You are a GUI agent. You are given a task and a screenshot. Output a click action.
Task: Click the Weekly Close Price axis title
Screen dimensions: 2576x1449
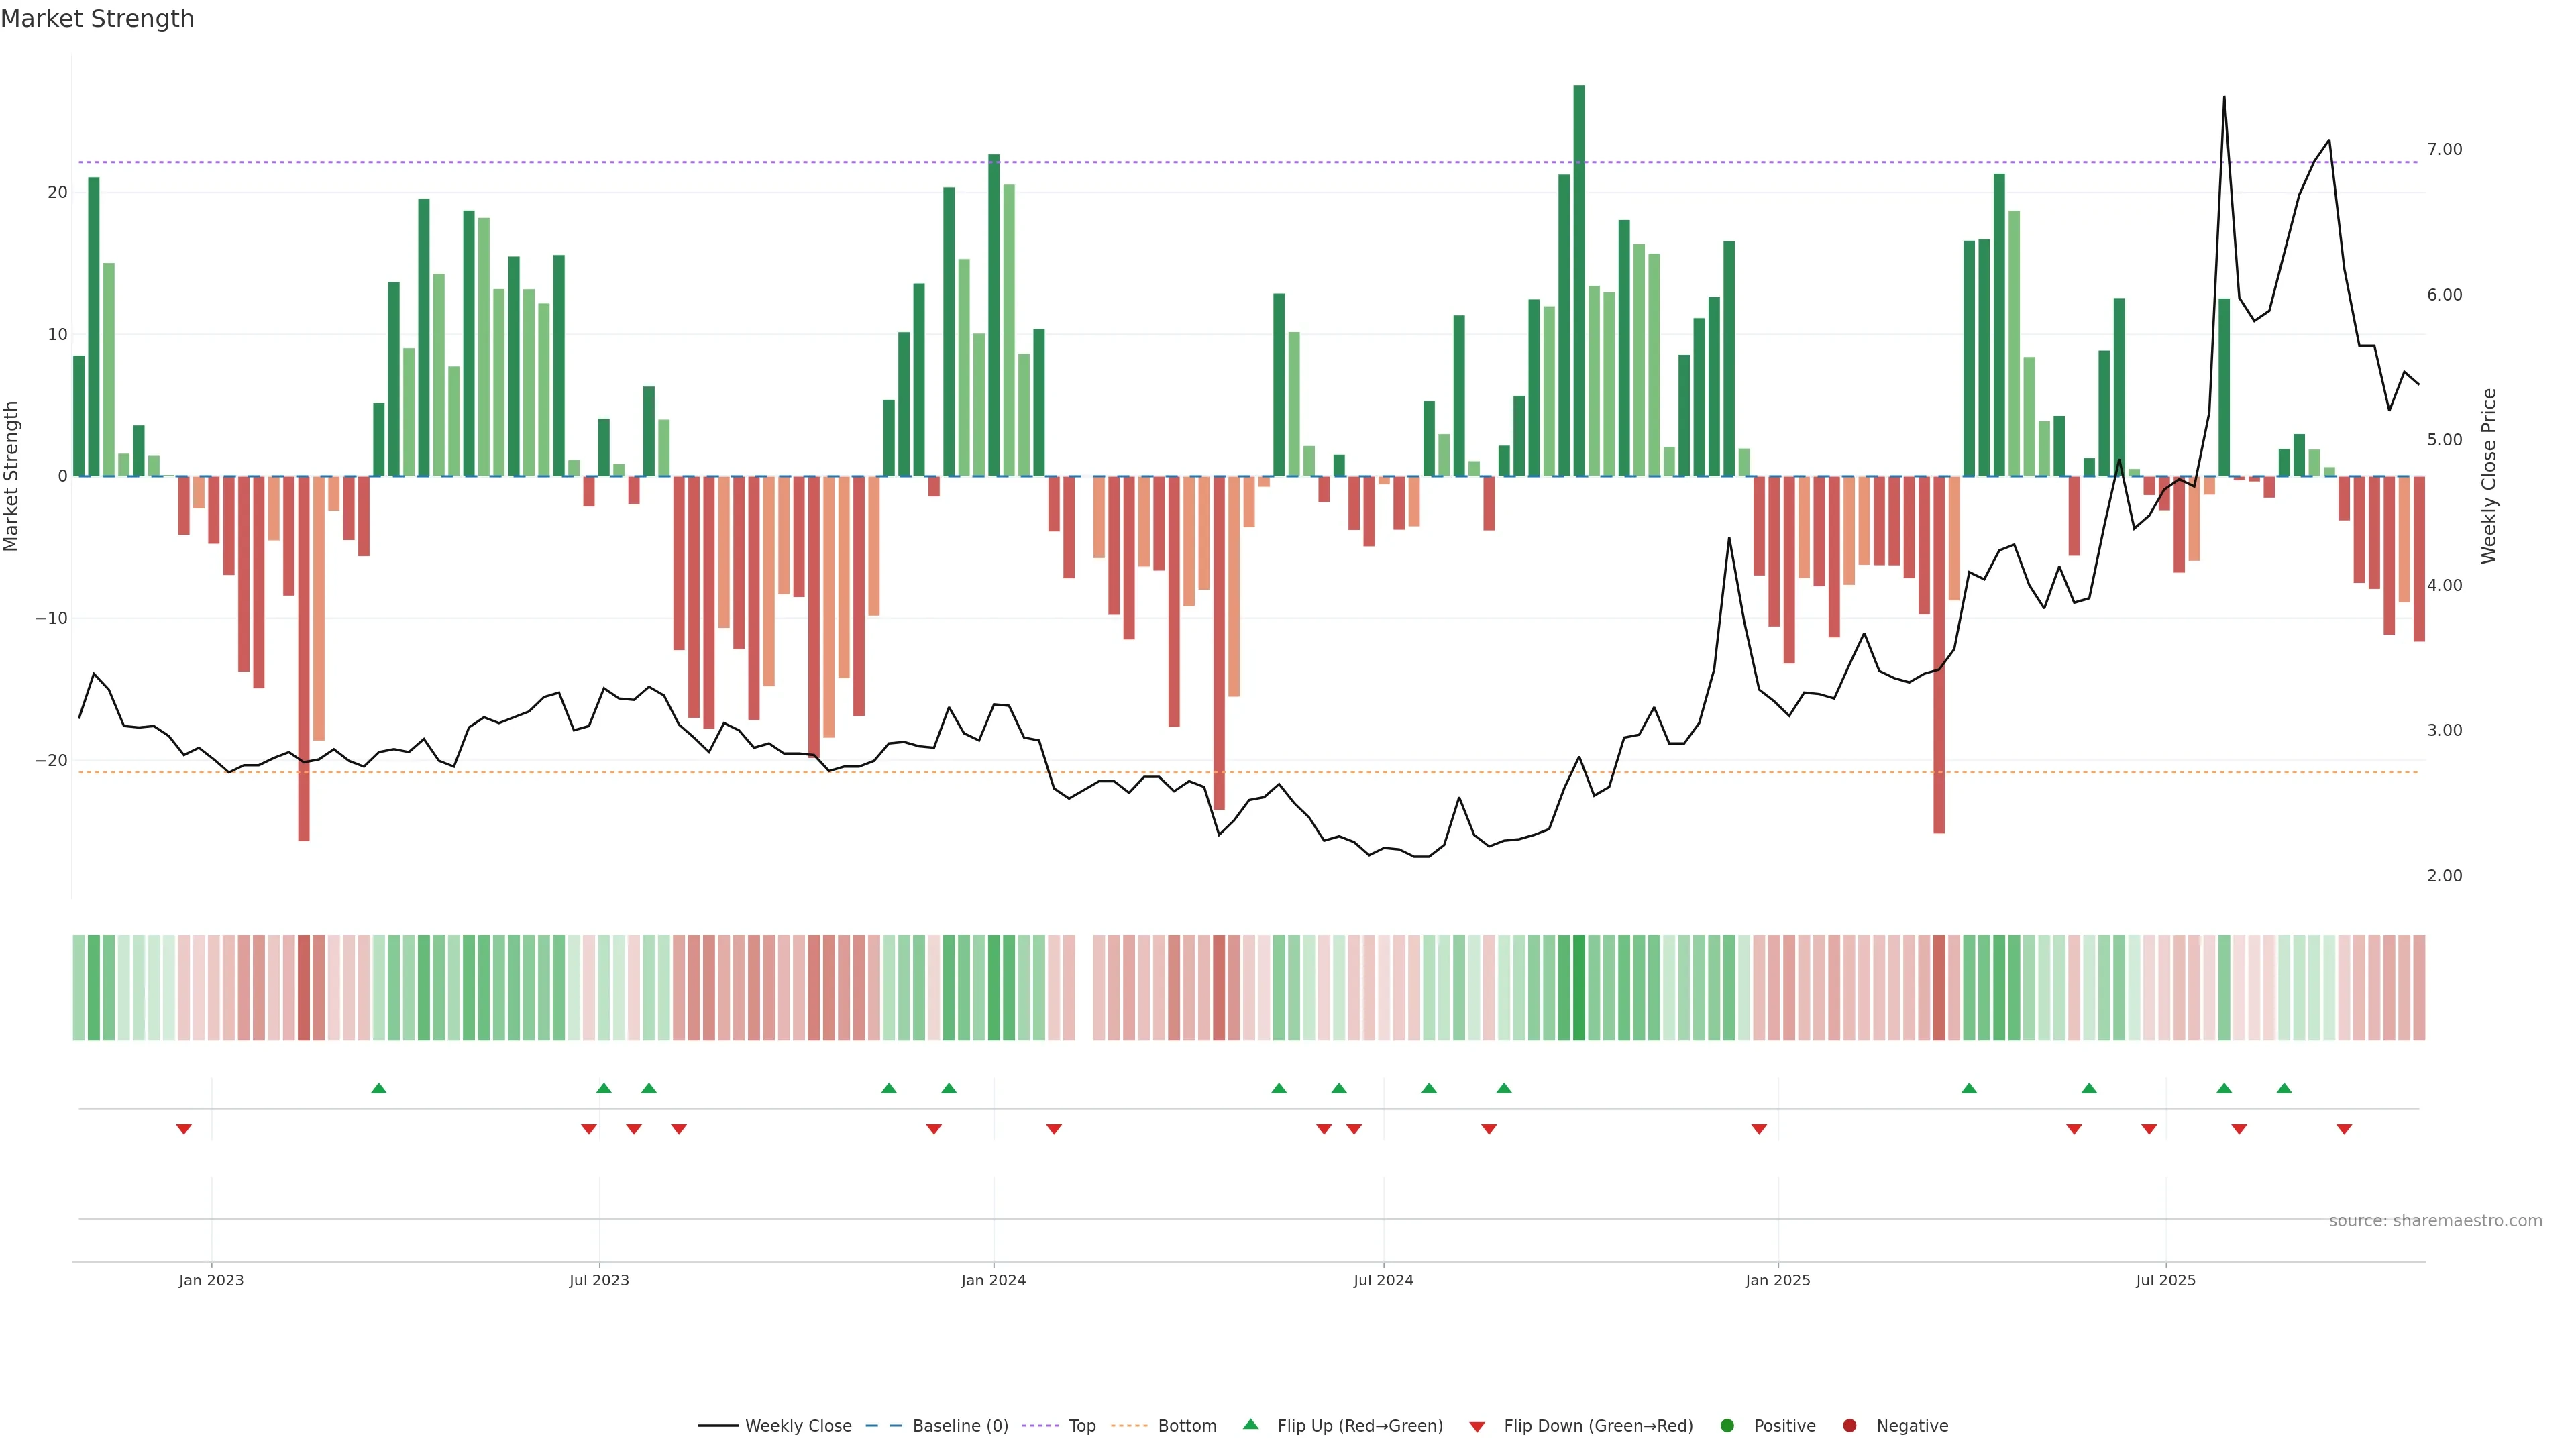2489,476
